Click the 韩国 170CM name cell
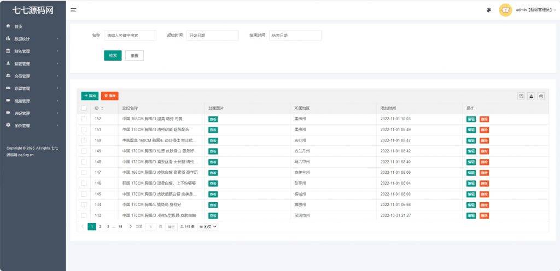The width and height of the screenshot is (560, 271). pyautogui.click(x=159, y=183)
